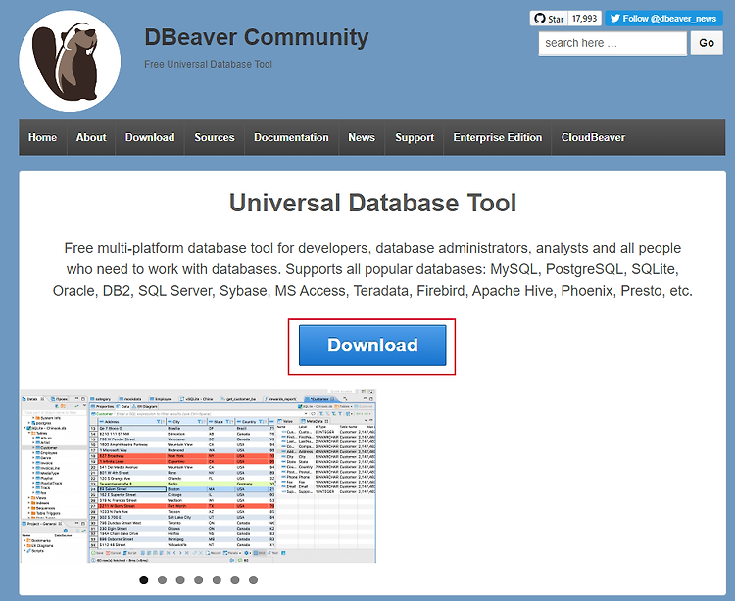Open the CloudBeaver menu item
This screenshot has height=601, width=735.
(594, 137)
